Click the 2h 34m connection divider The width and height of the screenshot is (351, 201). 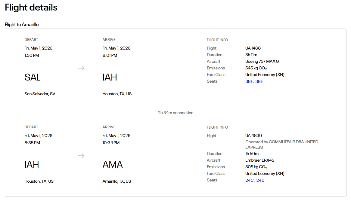[x=175, y=113]
